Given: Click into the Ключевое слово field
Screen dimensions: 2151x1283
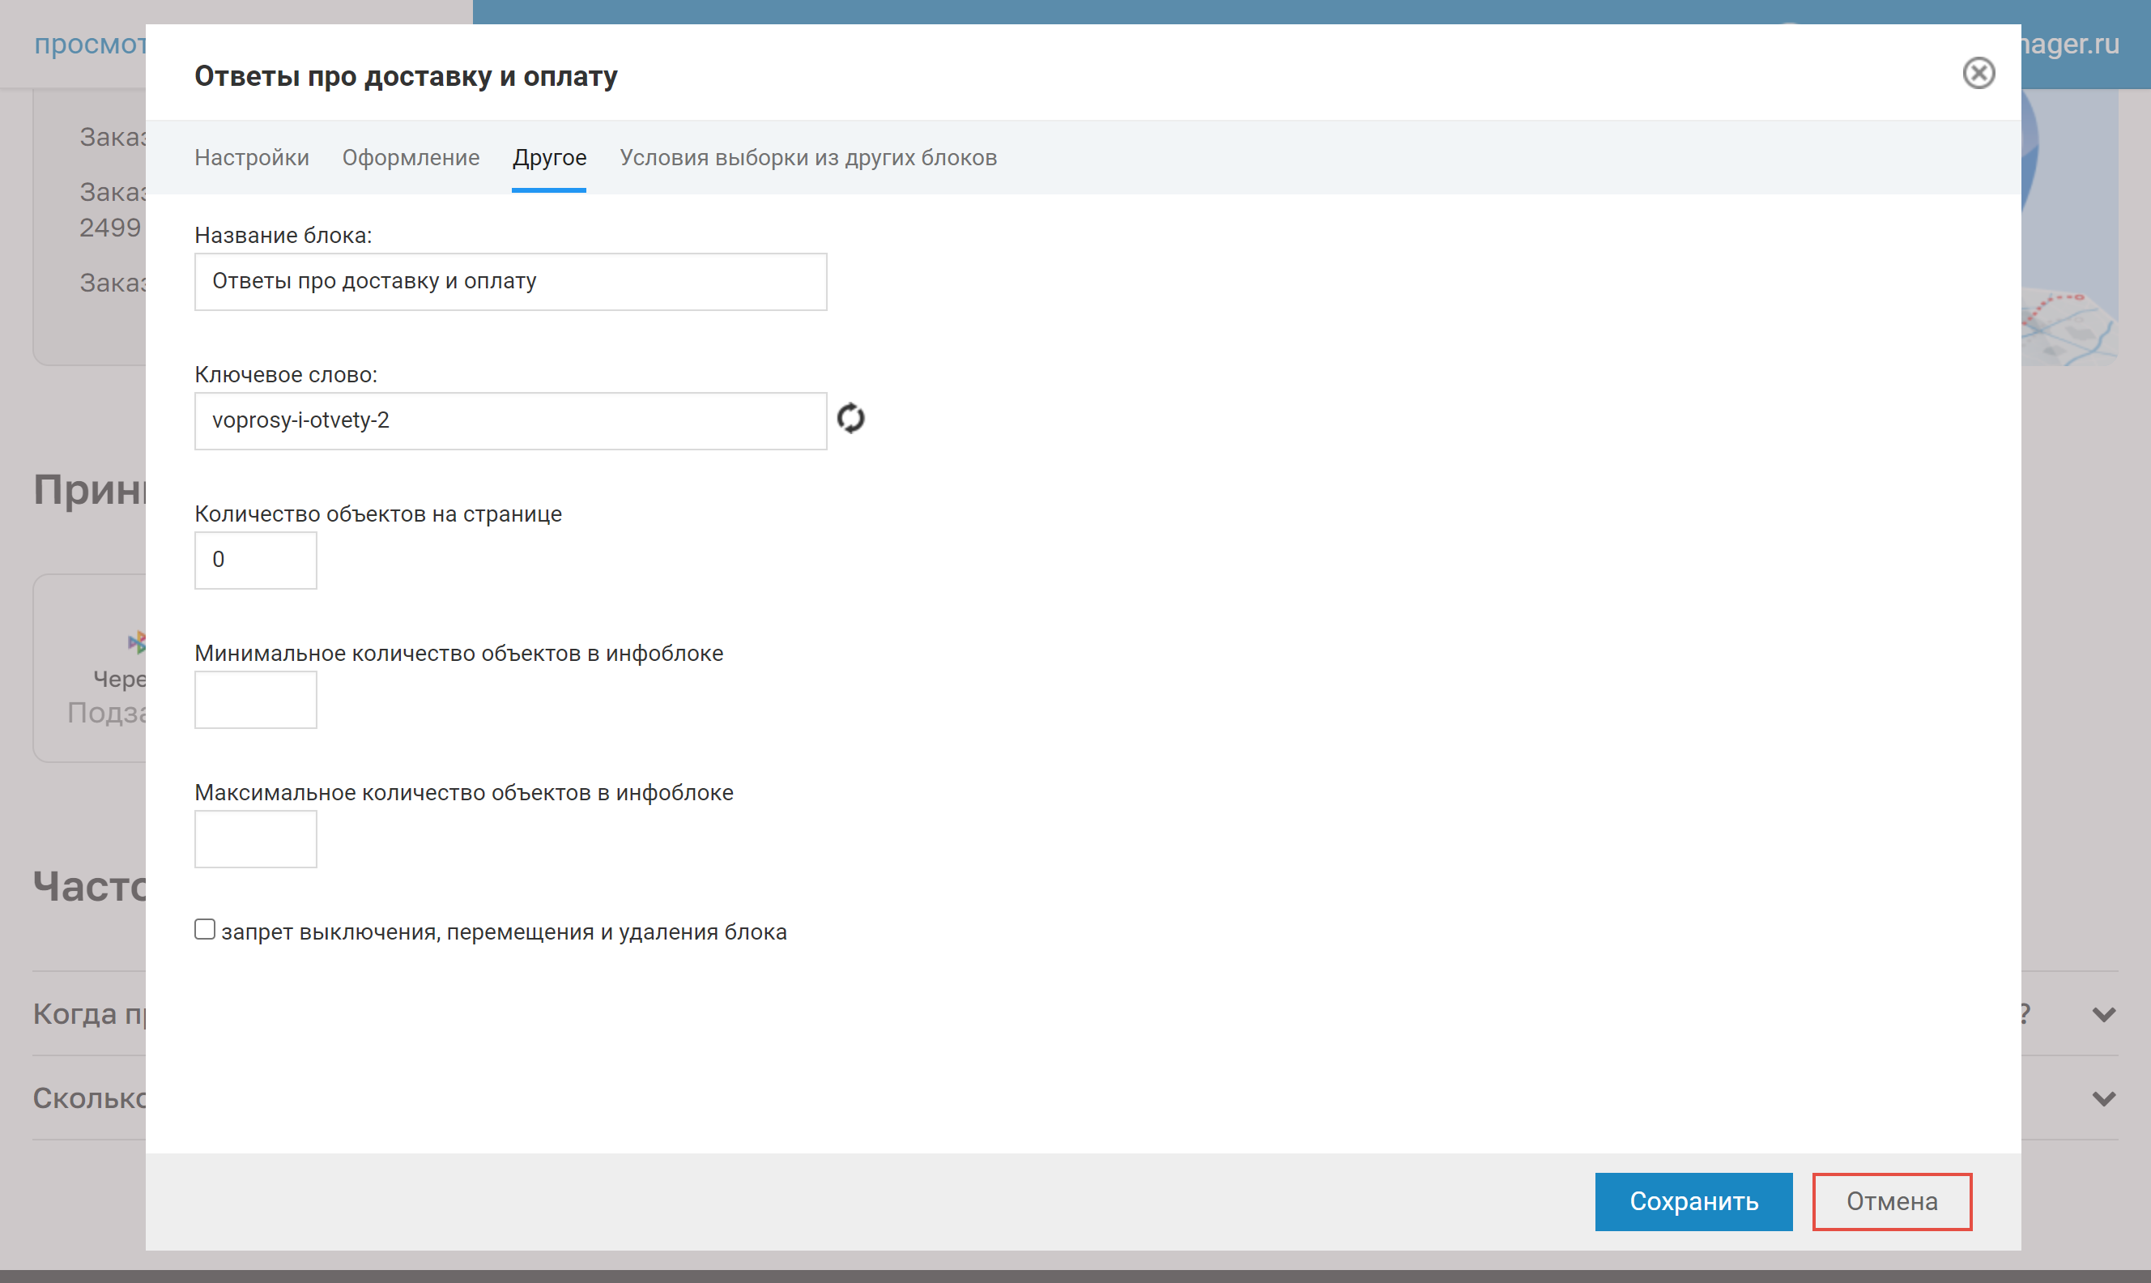Looking at the screenshot, I should pos(510,421).
